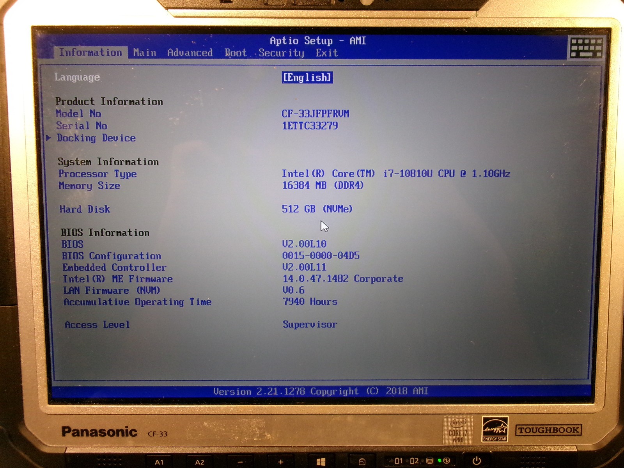Switch to the Information tab

[90, 52]
